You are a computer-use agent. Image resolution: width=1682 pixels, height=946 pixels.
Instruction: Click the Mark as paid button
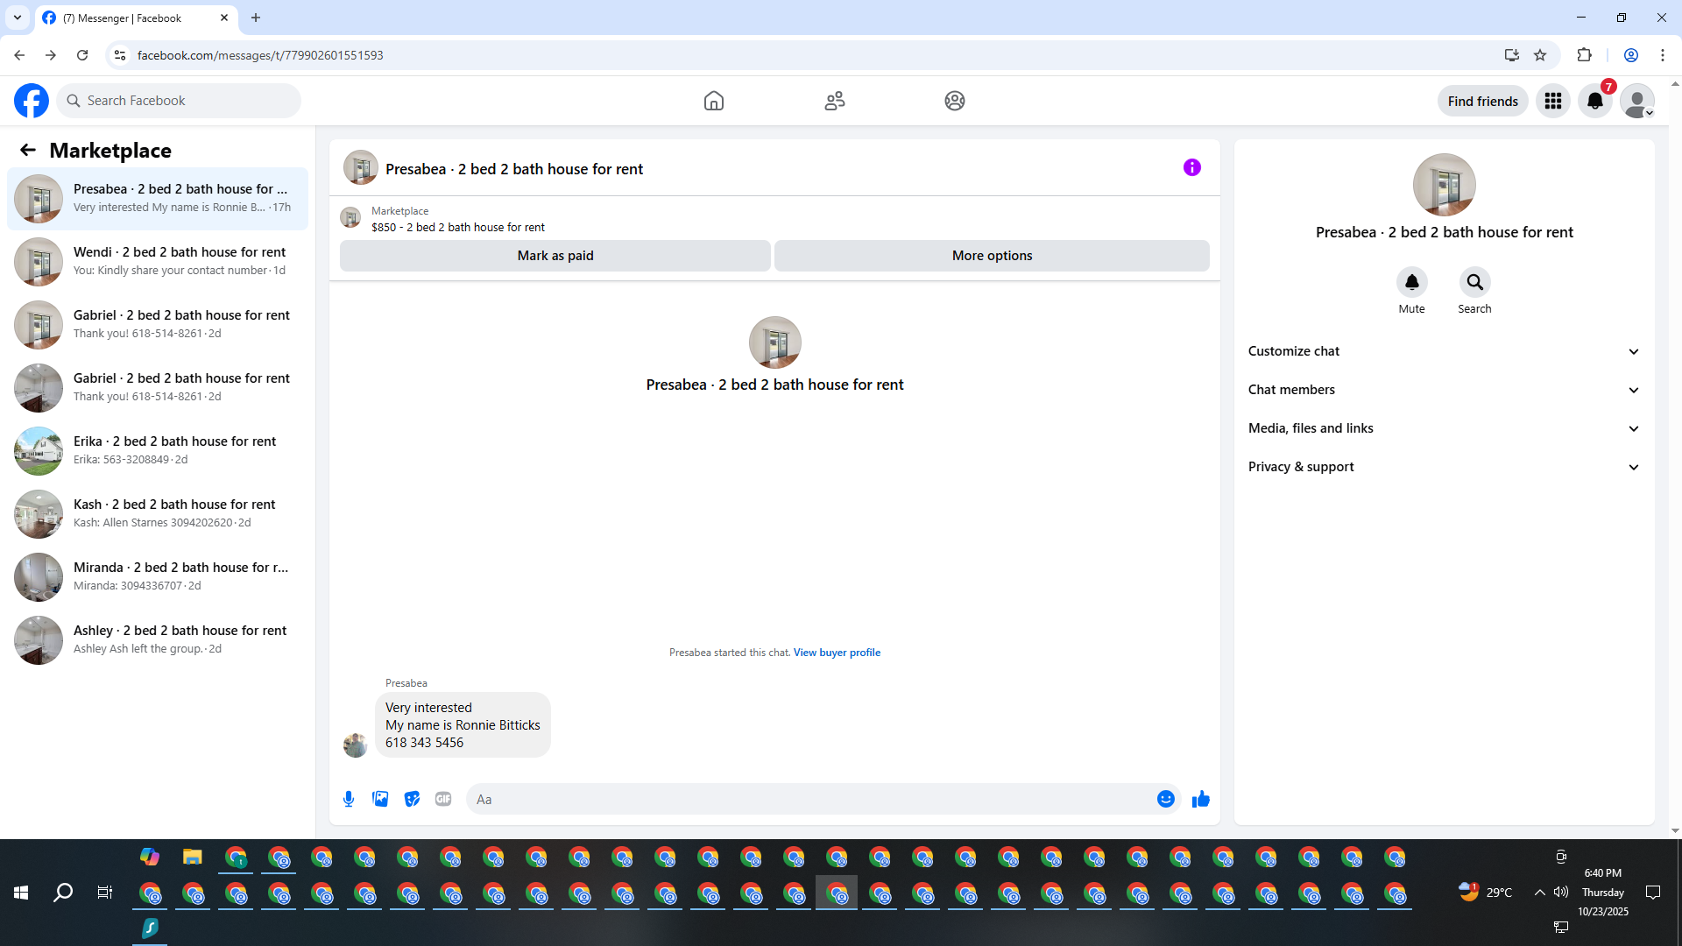[555, 256]
